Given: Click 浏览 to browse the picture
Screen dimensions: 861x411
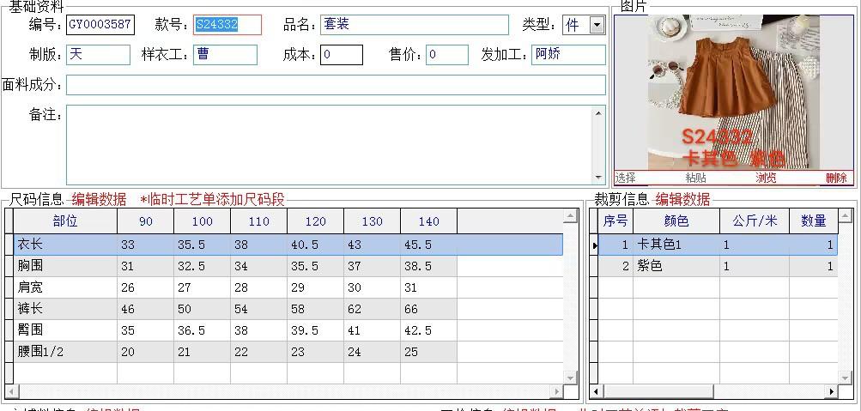Looking at the screenshot, I should (x=766, y=178).
